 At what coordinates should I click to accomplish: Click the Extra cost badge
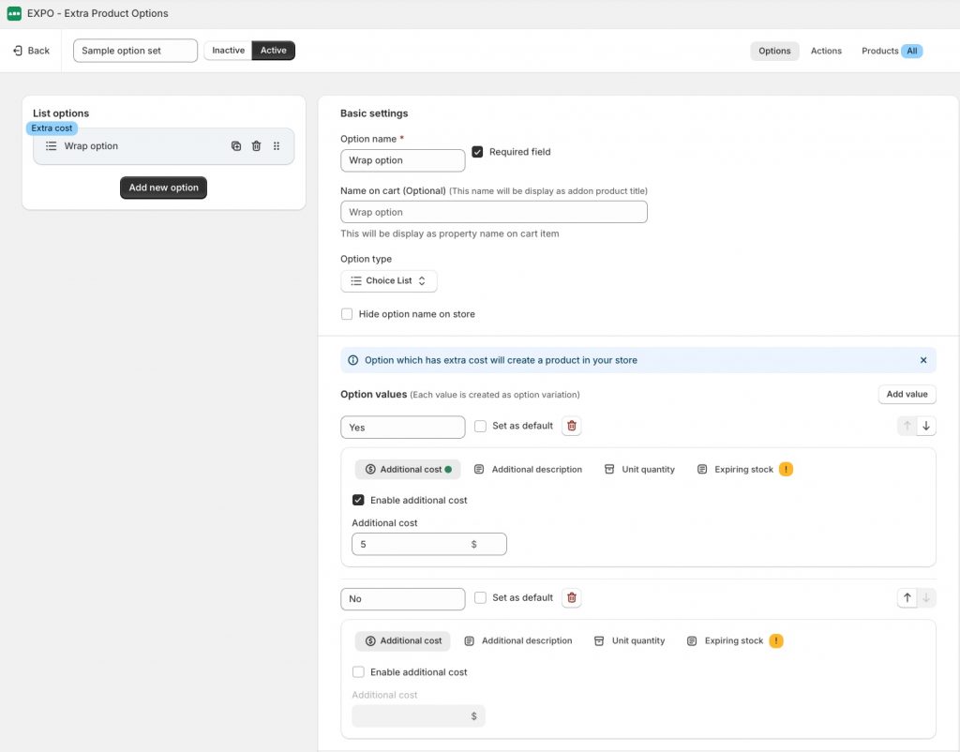52,128
